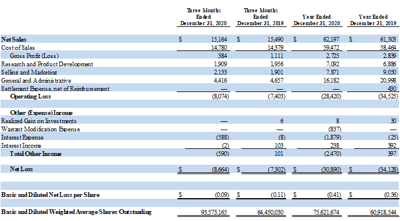Click General and Administrative value 16,182

click(331, 80)
